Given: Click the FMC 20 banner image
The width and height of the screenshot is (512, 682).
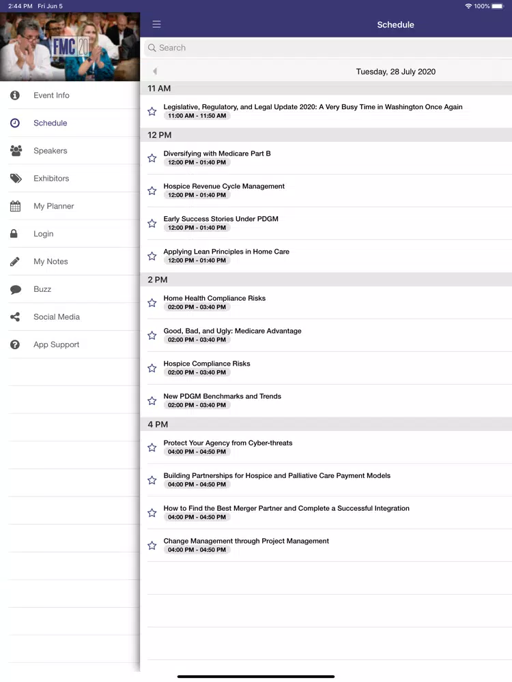Looking at the screenshot, I should pos(70,46).
